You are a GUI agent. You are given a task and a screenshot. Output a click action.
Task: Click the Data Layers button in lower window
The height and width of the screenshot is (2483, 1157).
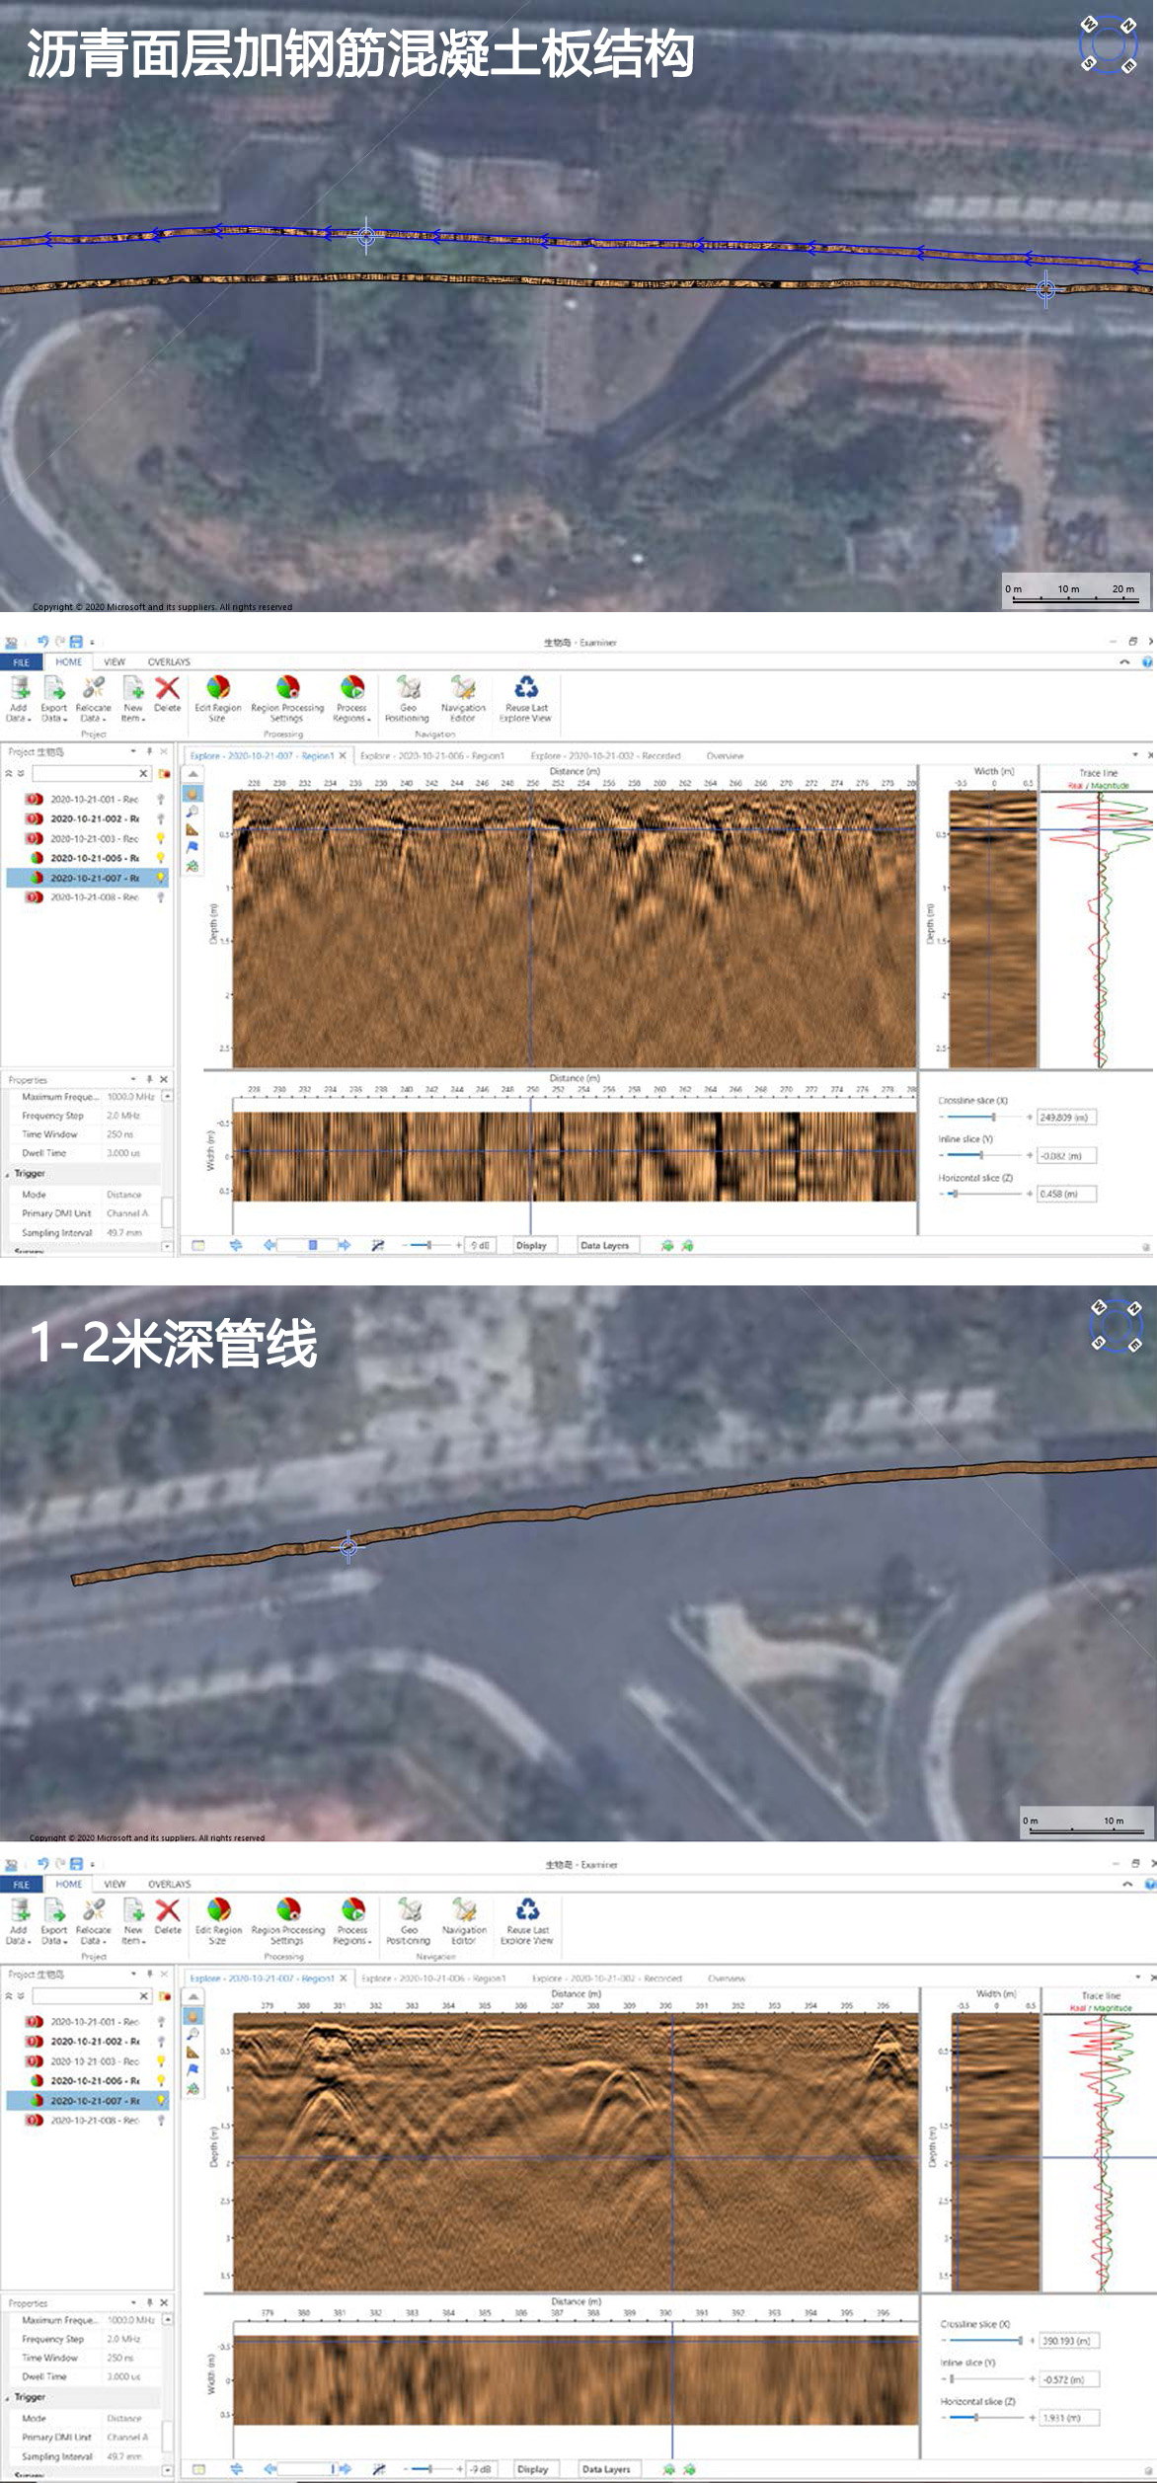coord(605,2468)
